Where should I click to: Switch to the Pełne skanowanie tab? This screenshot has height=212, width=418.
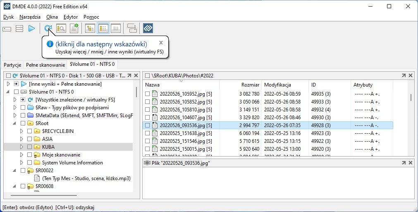coord(45,65)
